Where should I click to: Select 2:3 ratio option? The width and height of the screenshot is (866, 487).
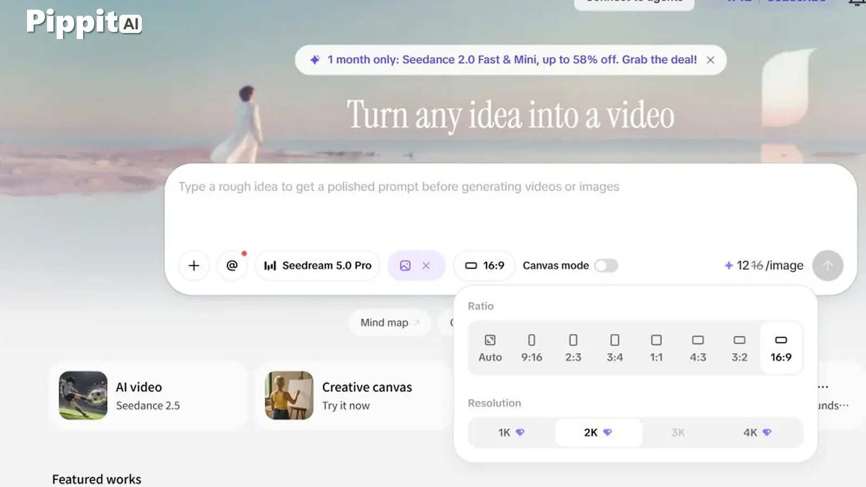click(573, 348)
